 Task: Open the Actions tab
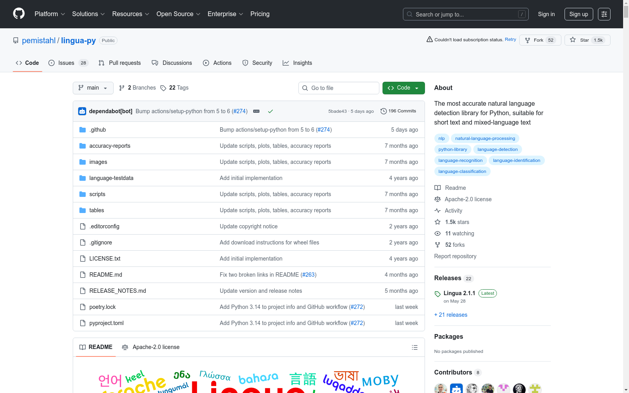click(217, 63)
